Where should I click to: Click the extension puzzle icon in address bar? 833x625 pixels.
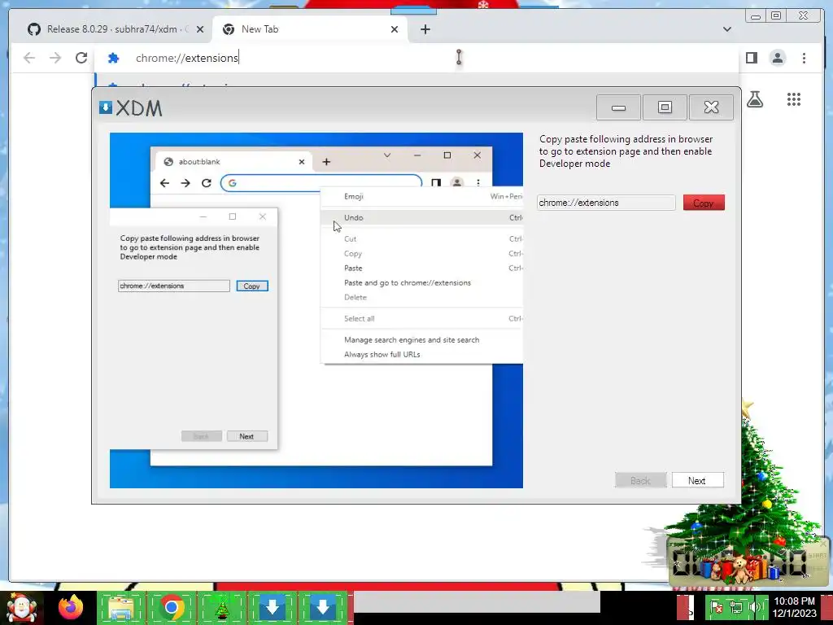(x=113, y=58)
